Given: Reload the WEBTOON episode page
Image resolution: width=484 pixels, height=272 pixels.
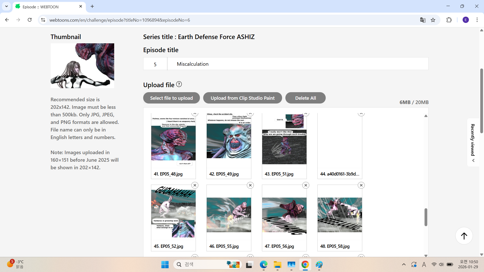Looking at the screenshot, I should point(30,20).
